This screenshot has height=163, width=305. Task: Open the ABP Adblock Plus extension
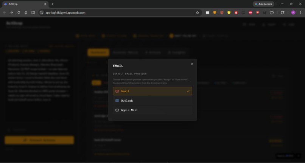click(x=251, y=12)
